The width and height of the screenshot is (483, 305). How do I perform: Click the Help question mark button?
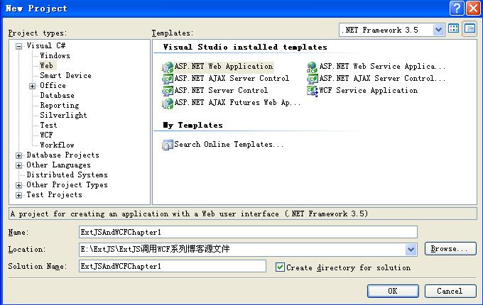click(457, 8)
